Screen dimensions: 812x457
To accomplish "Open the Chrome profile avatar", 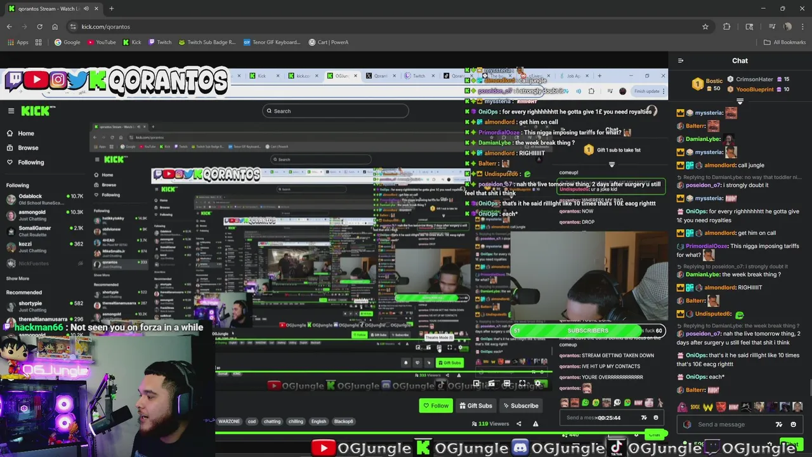I will 787,27.
